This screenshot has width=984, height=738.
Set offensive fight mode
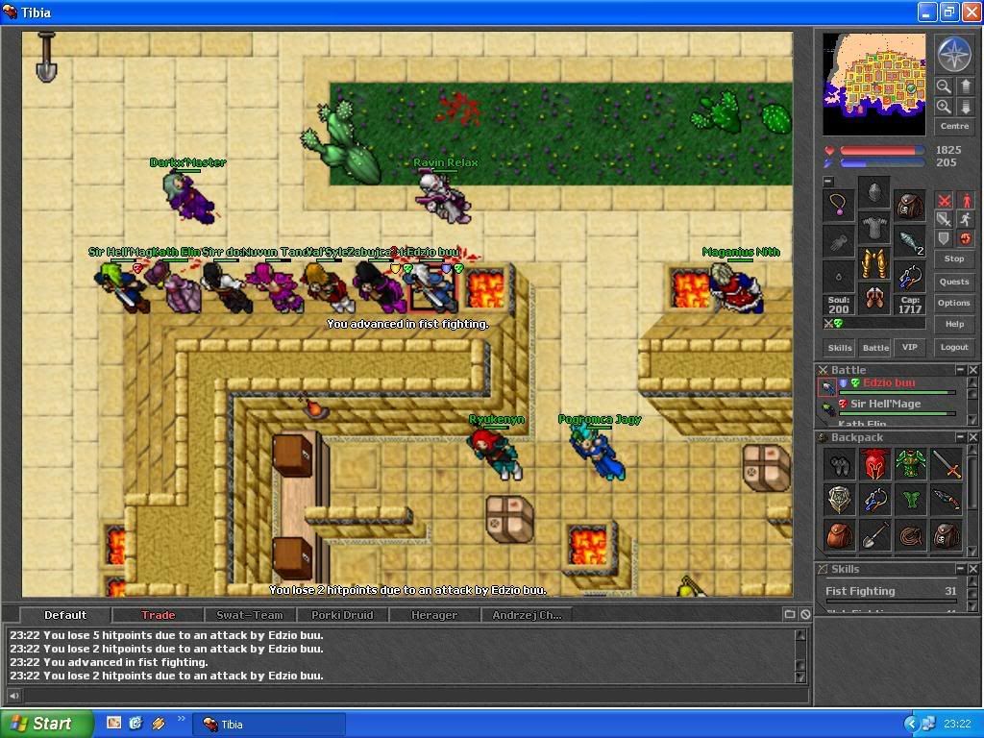[944, 201]
